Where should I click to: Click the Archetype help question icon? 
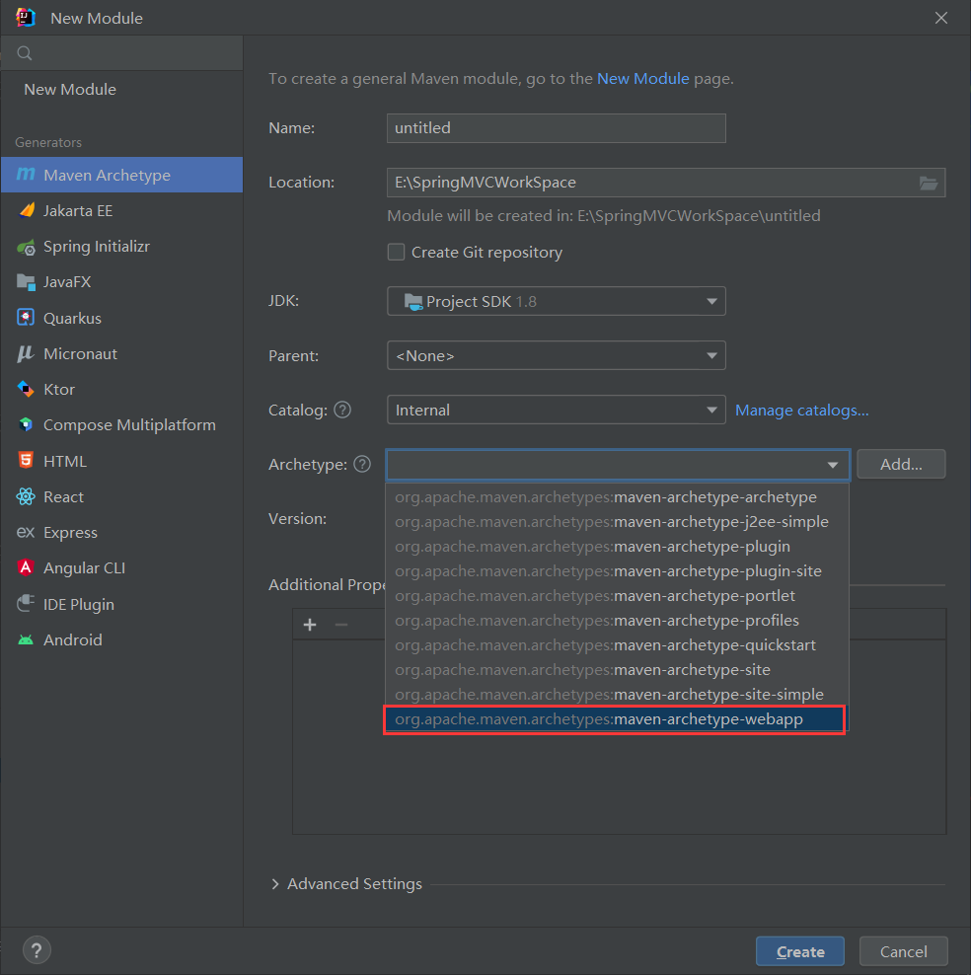click(362, 464)
